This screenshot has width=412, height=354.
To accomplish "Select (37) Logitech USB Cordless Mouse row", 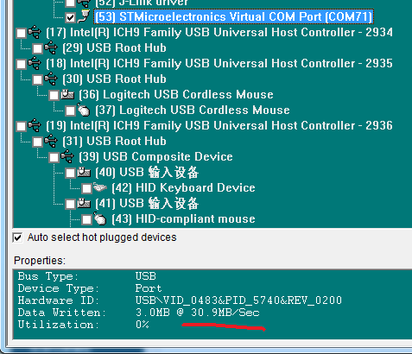I will [193, 110].
